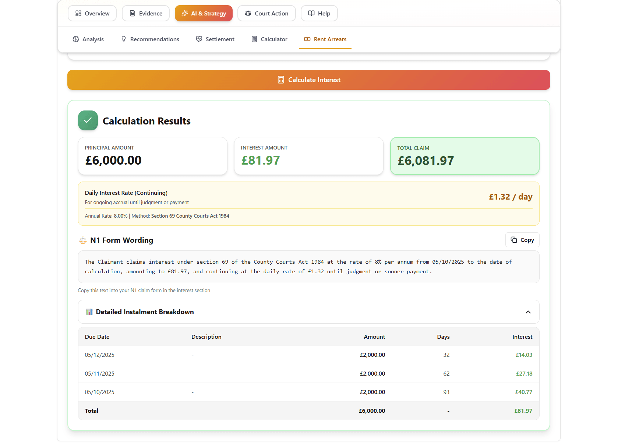Click the calculator icon on the Calculator tab
The width and height of the screenshot is (618, 443).
coord(254,39)
